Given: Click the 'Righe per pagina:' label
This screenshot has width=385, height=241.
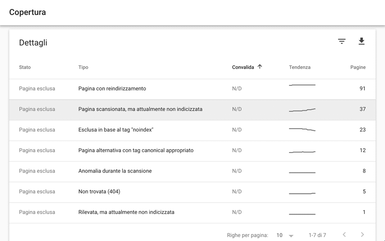Looking at the screenshot, I should (248, 235).
